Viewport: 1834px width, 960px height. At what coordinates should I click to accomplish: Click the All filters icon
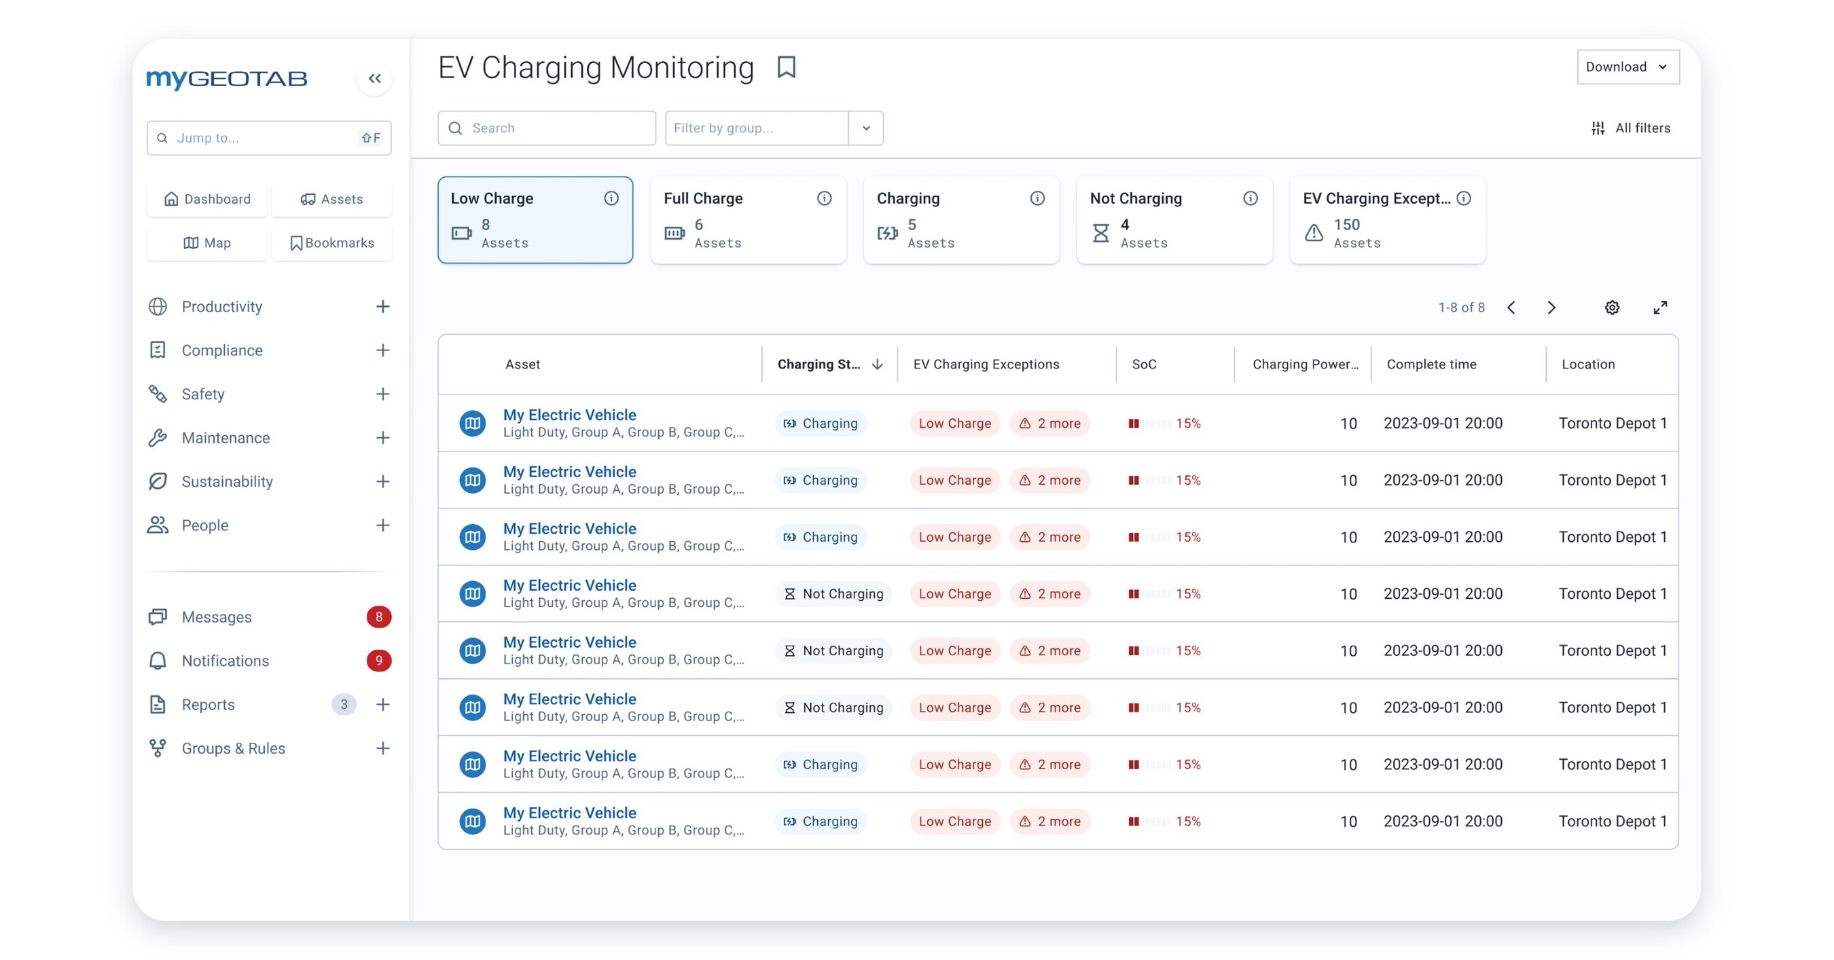[x=1598, y=128]
